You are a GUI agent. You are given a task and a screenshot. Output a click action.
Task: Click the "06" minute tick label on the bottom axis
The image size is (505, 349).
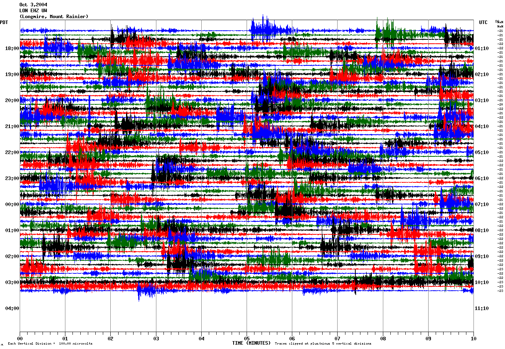292,338
